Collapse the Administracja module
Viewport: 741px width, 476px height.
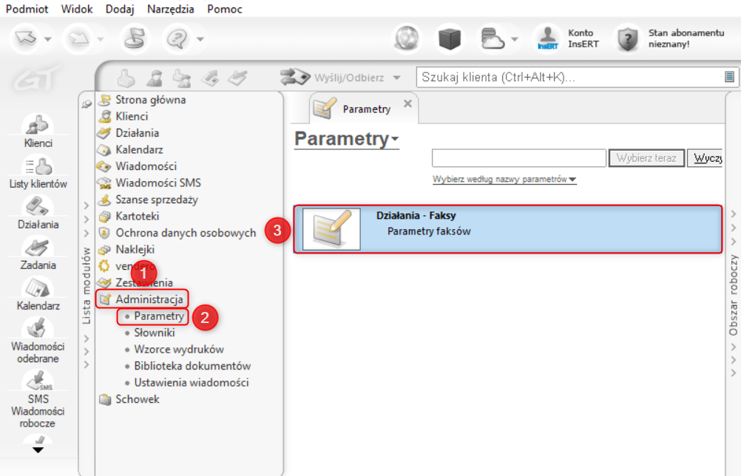coord(142,299)
